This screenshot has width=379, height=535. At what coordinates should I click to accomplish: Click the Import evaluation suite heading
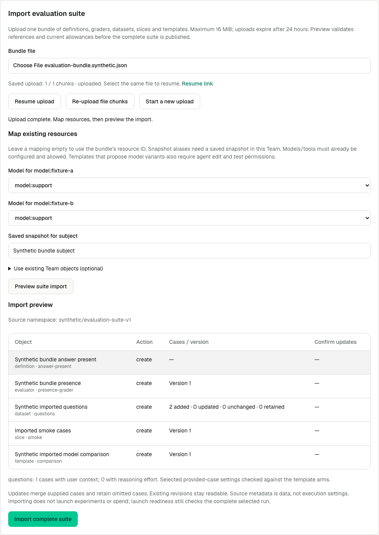47,14
